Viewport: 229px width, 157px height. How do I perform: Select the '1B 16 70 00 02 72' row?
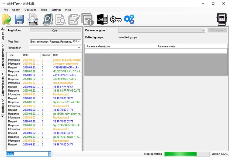44,121
